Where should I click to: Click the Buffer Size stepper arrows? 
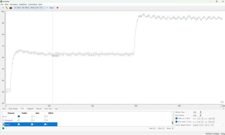tap(201, 112)
